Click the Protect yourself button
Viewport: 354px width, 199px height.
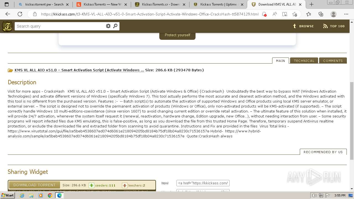click(x=177, y=35)
